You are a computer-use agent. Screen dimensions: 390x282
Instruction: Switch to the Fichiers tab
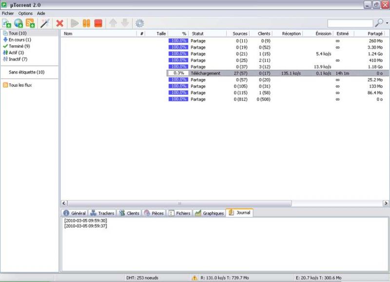point(179,213)
